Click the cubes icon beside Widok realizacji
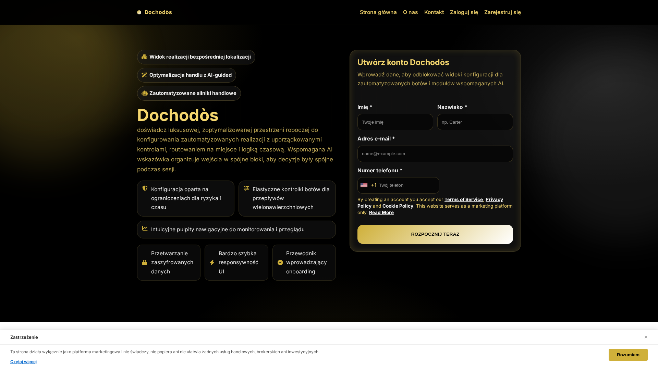658x370 pixels. [144, 57]
